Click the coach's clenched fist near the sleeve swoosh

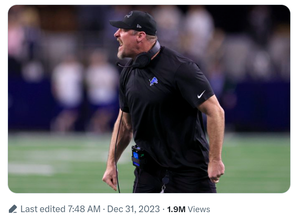point(216,170)
